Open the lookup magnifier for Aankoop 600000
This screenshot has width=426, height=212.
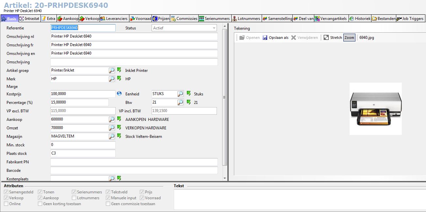[x=112, y=119]
